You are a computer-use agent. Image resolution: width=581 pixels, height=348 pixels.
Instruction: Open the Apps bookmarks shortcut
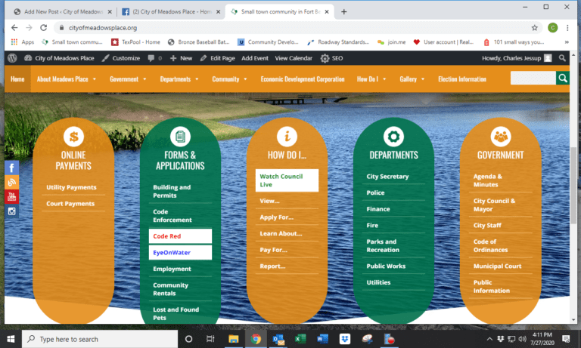pyautogui.click(x=23, y=42)
